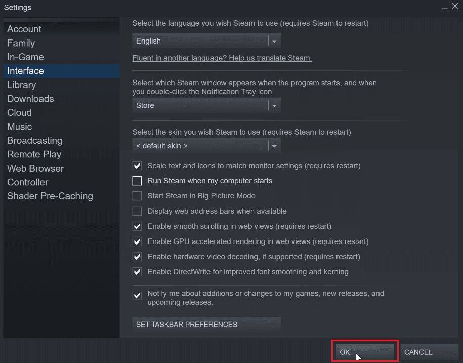This screenshot has height=363, width=463.
Task: Enable Run Steam when my computer starts
Action: click(x=137, y=181)
